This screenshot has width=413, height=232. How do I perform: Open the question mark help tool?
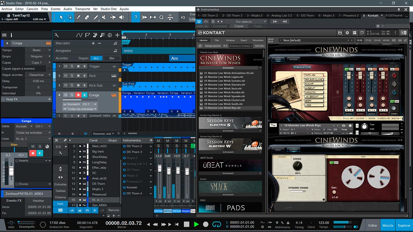[x=136, y=17]
